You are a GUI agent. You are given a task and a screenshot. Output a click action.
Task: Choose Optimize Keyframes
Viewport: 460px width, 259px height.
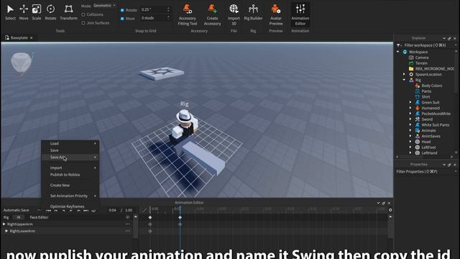70,206
